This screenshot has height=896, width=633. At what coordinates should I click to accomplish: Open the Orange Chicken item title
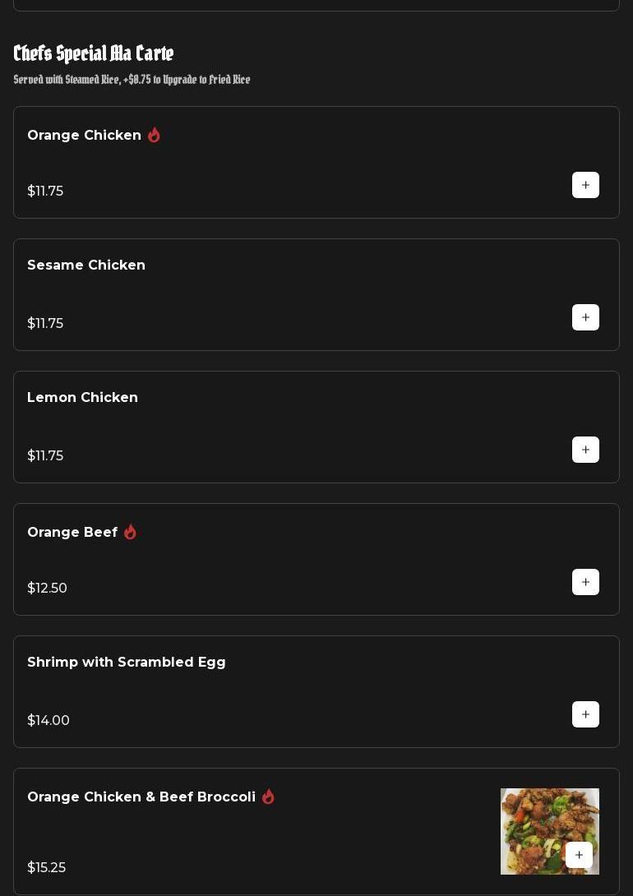tap(84, 136)
